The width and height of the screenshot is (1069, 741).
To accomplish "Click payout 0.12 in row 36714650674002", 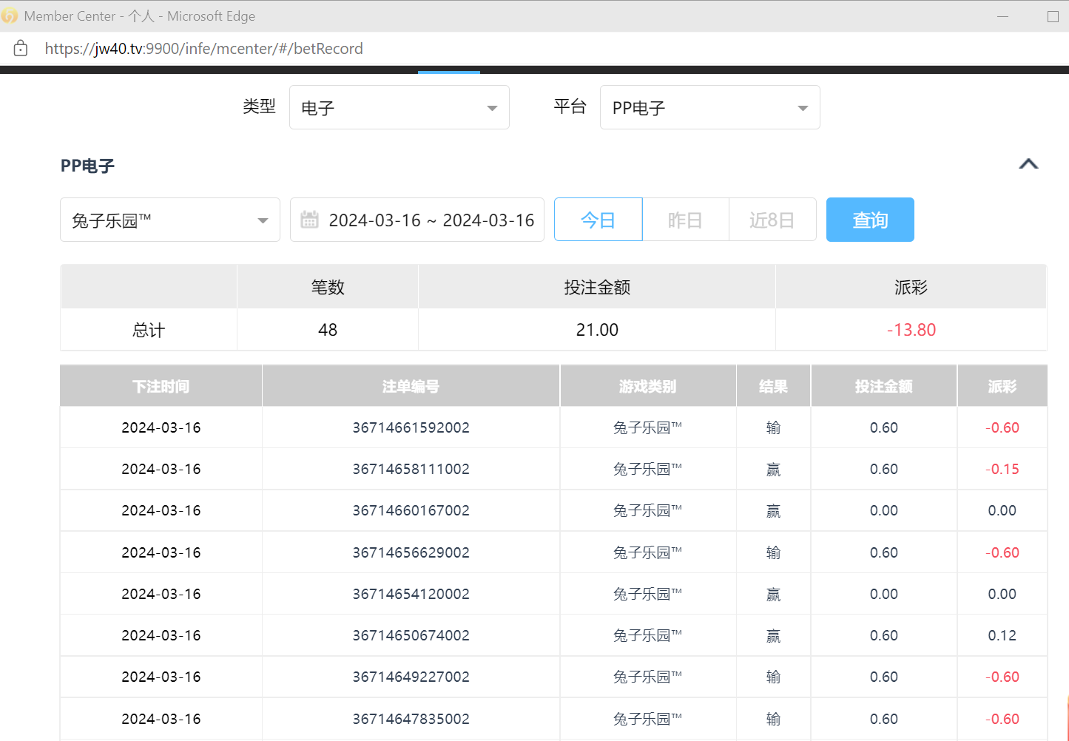I will click(x=1002, y=635).
